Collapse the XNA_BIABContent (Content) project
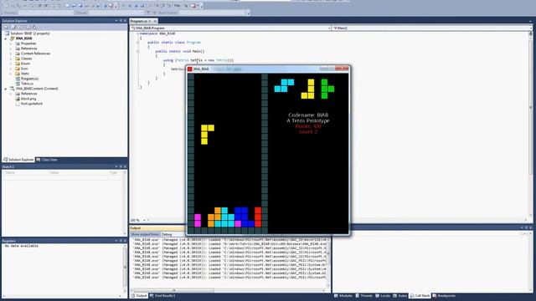Screen dimensions: 536x301 pos(6,89)
